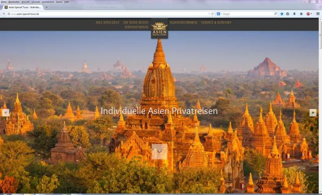Open the Kundenstimmen navigation link
The width and height of the screenshot is (322, 195).
point(184,23)
